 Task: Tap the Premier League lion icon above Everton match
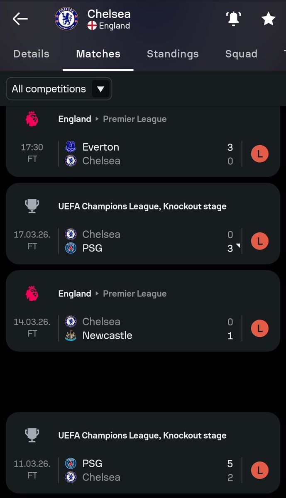coord(32,119)
